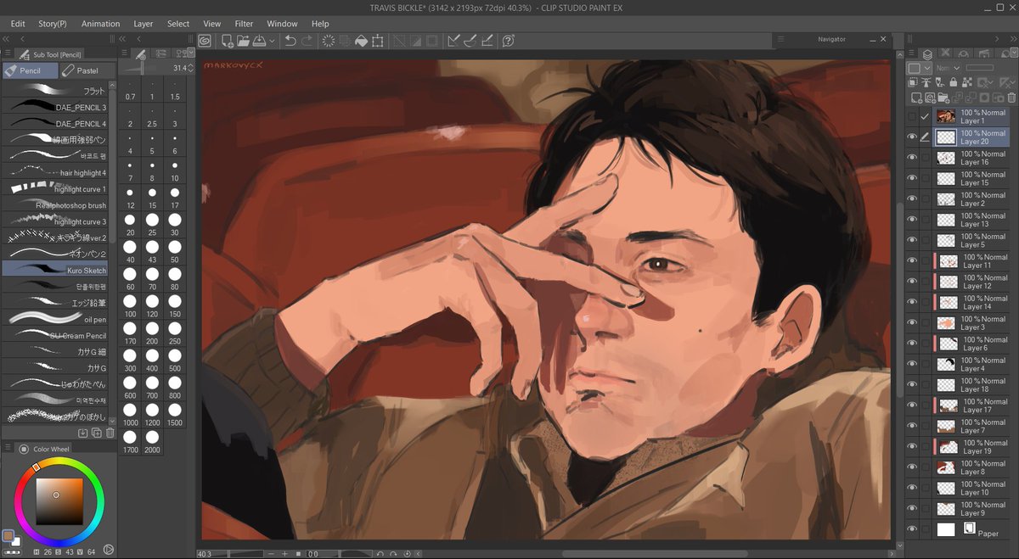Set brush size to 2000
1019x559 pixels.
152,444
